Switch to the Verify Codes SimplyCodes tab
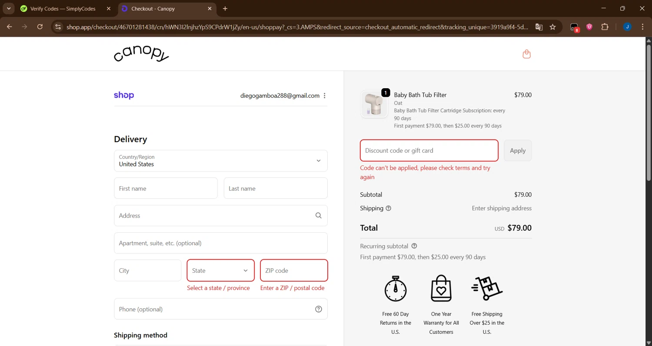 tap(63, 9)
